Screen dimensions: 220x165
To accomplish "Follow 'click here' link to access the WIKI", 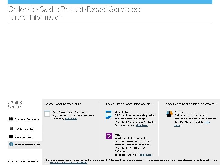I will (x=146, y=155).
